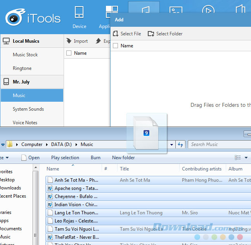Screen dimensions: 251x245
Task: Click the Select Folder icon
Action: tap(151, 34)
